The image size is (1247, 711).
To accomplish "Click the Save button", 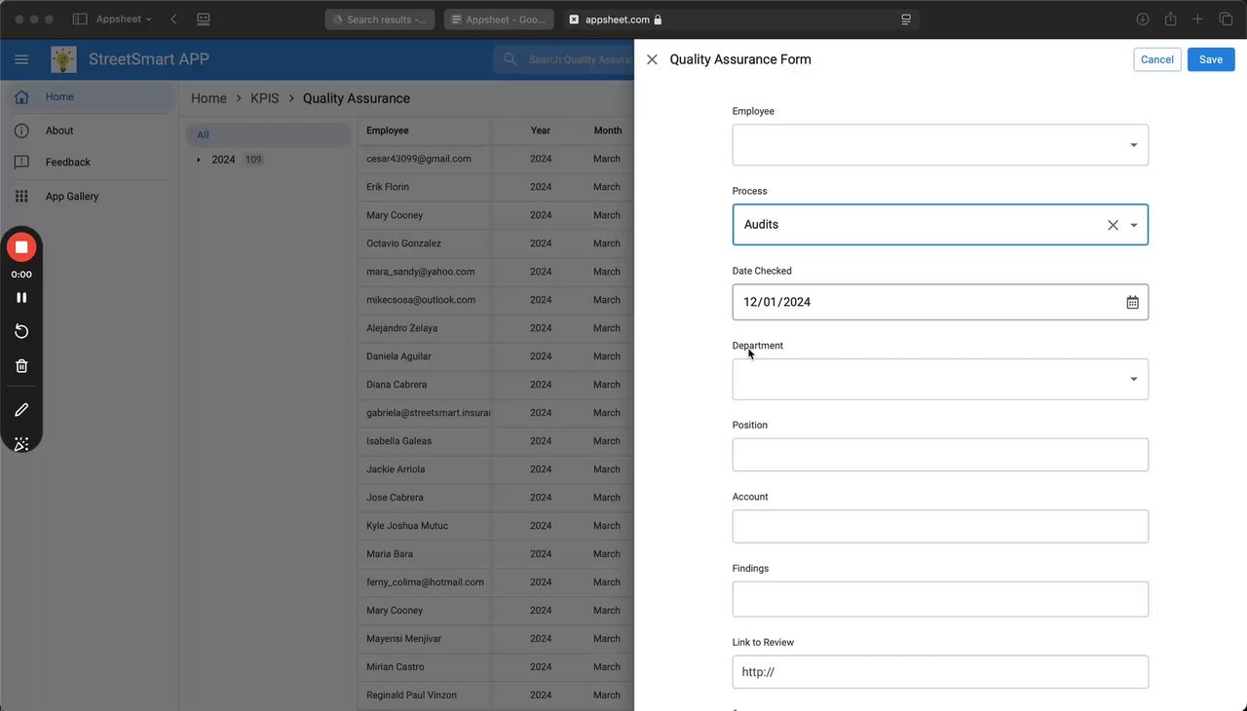I will [x=1210, y=59].
